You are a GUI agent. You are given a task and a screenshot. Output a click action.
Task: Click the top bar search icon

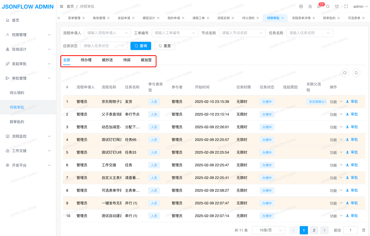[328, 6]
